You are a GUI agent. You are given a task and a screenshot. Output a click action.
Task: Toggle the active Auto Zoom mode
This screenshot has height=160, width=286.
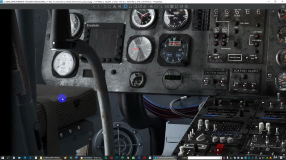pos(126,7)
